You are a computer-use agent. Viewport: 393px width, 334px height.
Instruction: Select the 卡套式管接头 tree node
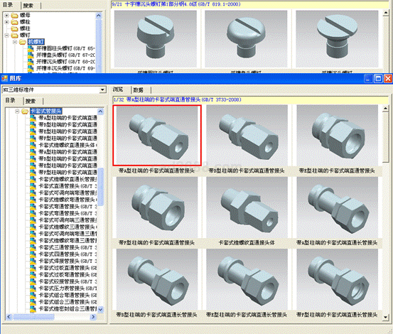pyautogui.click(x=46, y=112)
